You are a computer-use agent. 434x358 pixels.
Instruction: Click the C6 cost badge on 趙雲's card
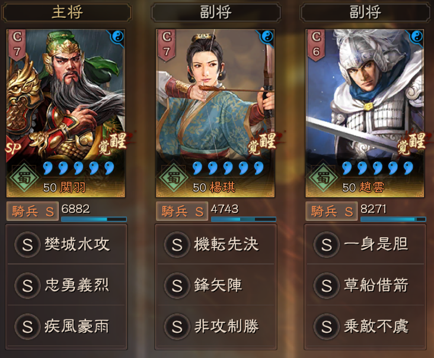(x=316, y=45)
